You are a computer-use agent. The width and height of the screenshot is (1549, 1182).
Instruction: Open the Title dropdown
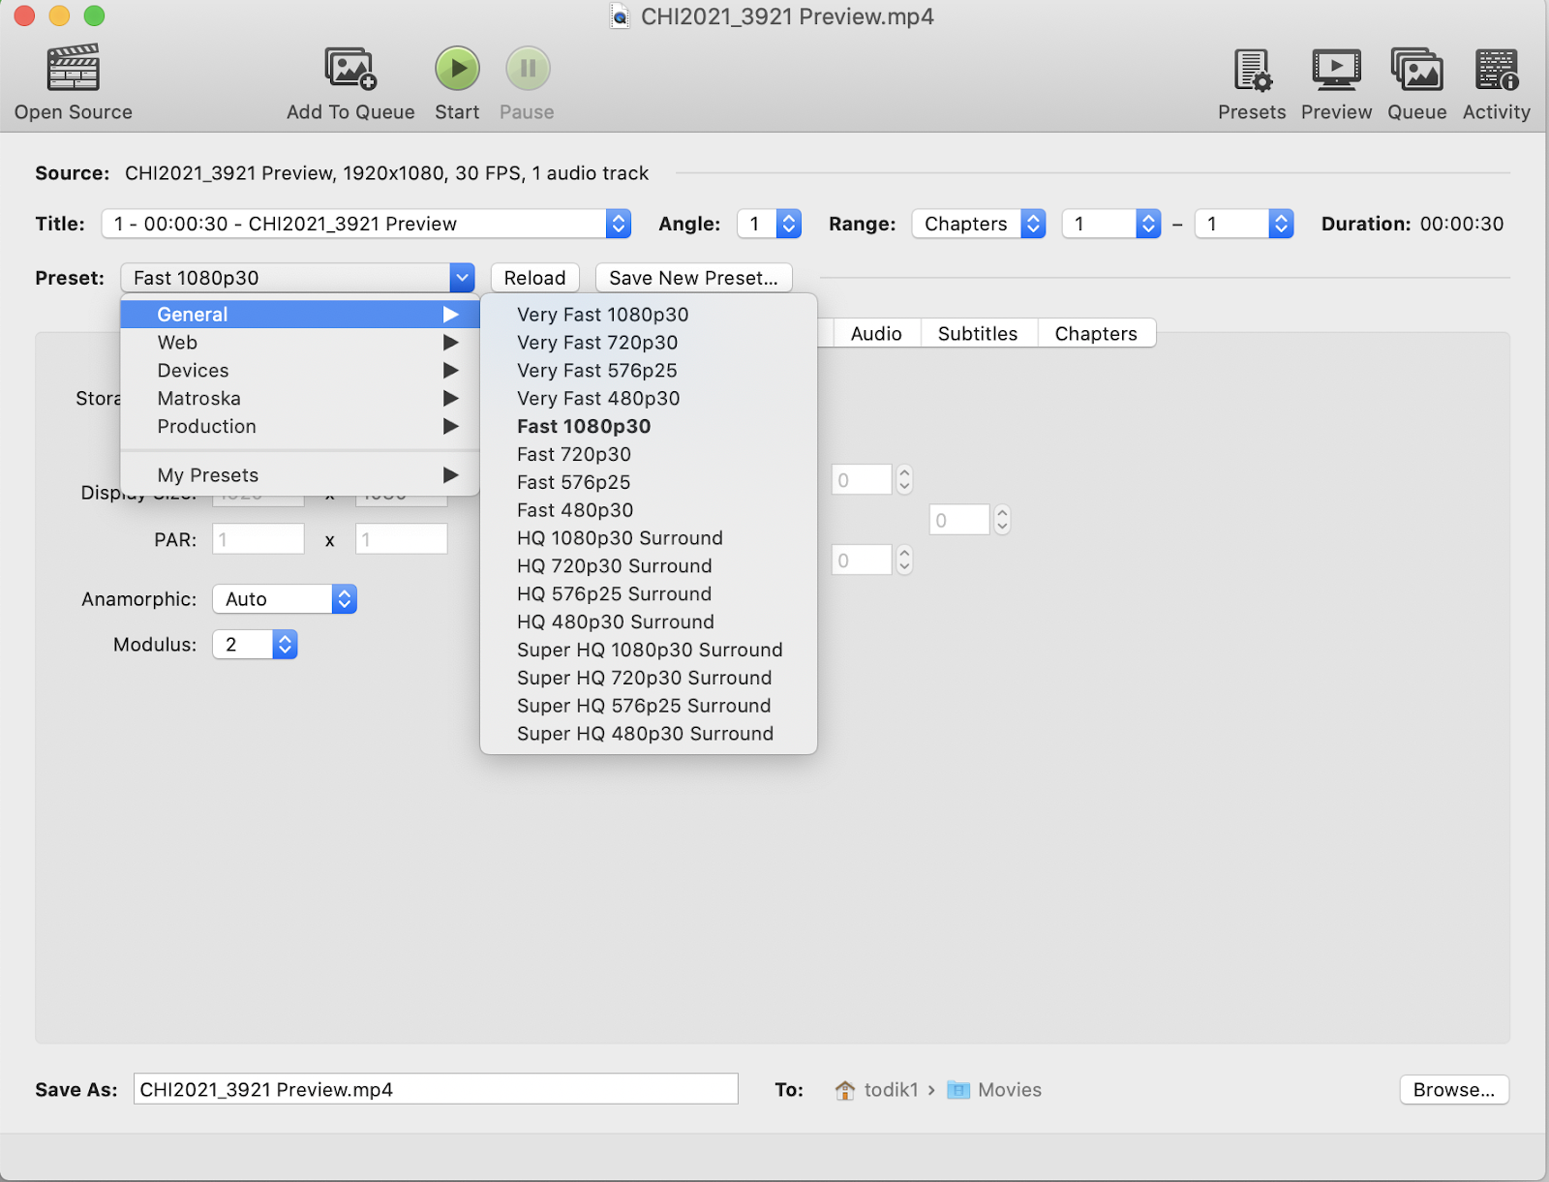pyautogui.click(x=366, y=224)
